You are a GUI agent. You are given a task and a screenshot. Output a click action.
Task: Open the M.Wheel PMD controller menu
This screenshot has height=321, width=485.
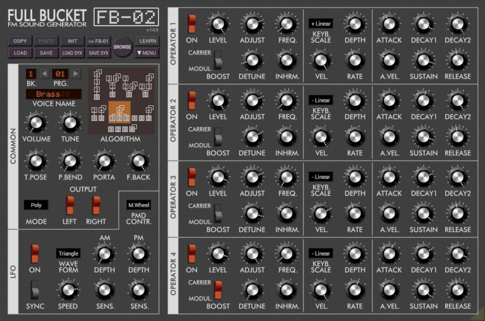pos(139,205)
